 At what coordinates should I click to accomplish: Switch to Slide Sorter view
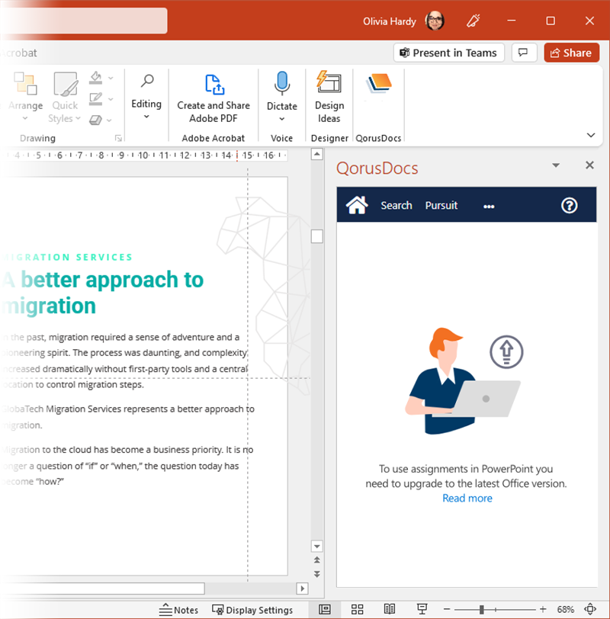point(357,609)
